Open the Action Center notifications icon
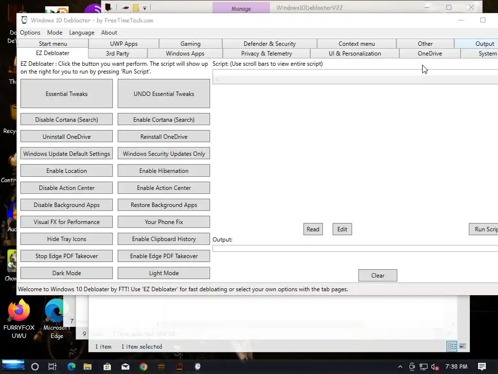This screenshot has height=374, width=498. (482, 367)
